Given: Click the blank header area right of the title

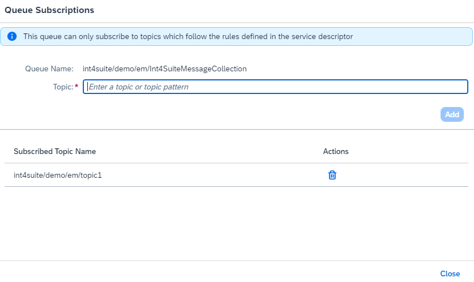Looking at the screenshot, I should 283,10.
